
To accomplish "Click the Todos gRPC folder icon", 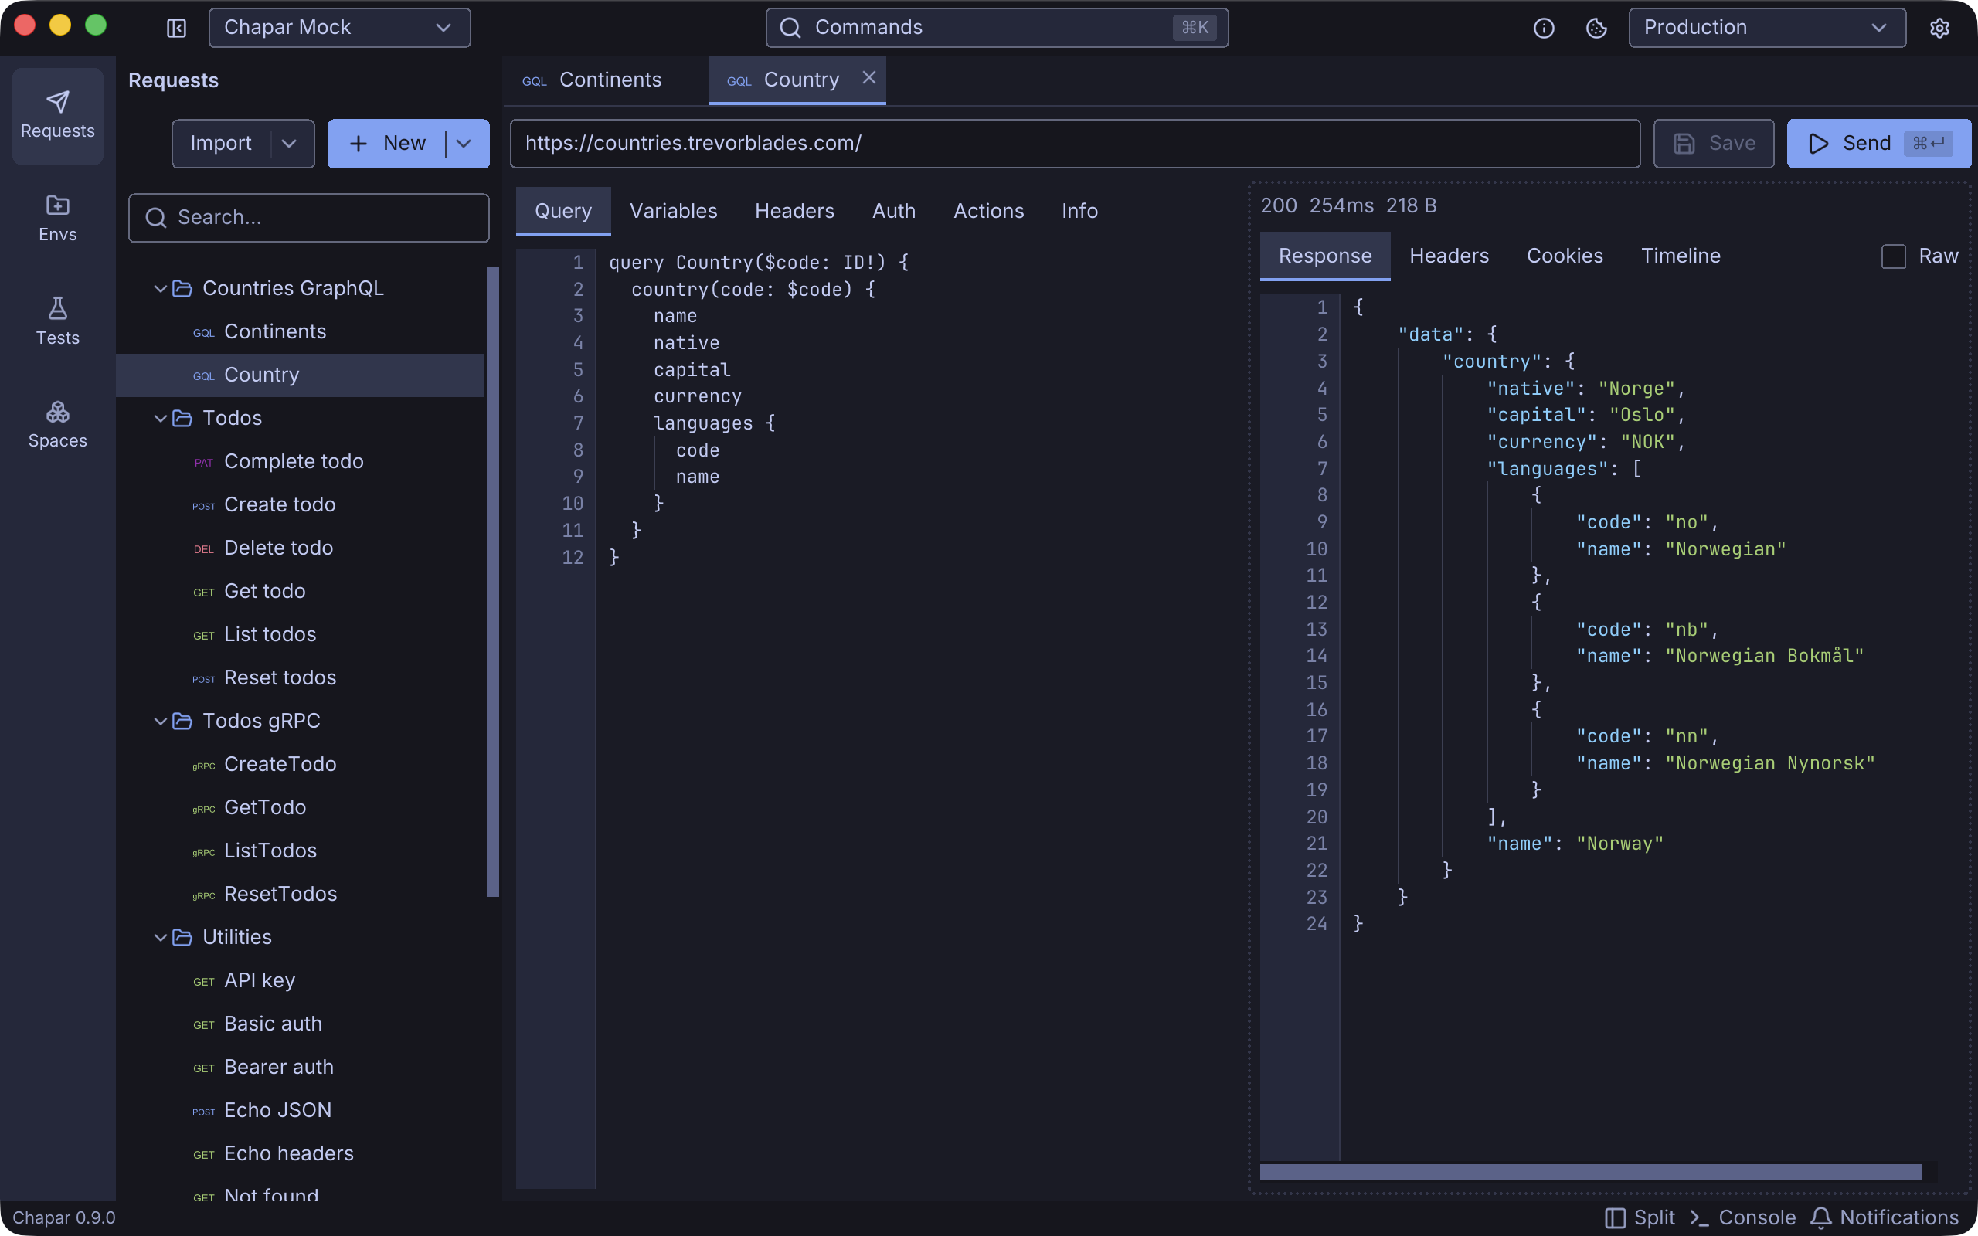I will [x=182, y=721].
